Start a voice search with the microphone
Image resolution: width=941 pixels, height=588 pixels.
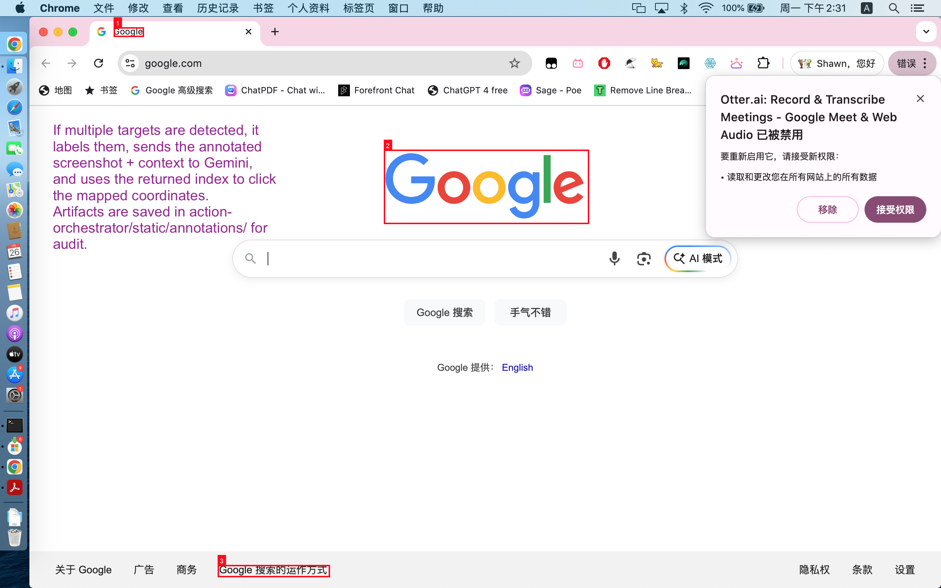[x=614, y=258]
